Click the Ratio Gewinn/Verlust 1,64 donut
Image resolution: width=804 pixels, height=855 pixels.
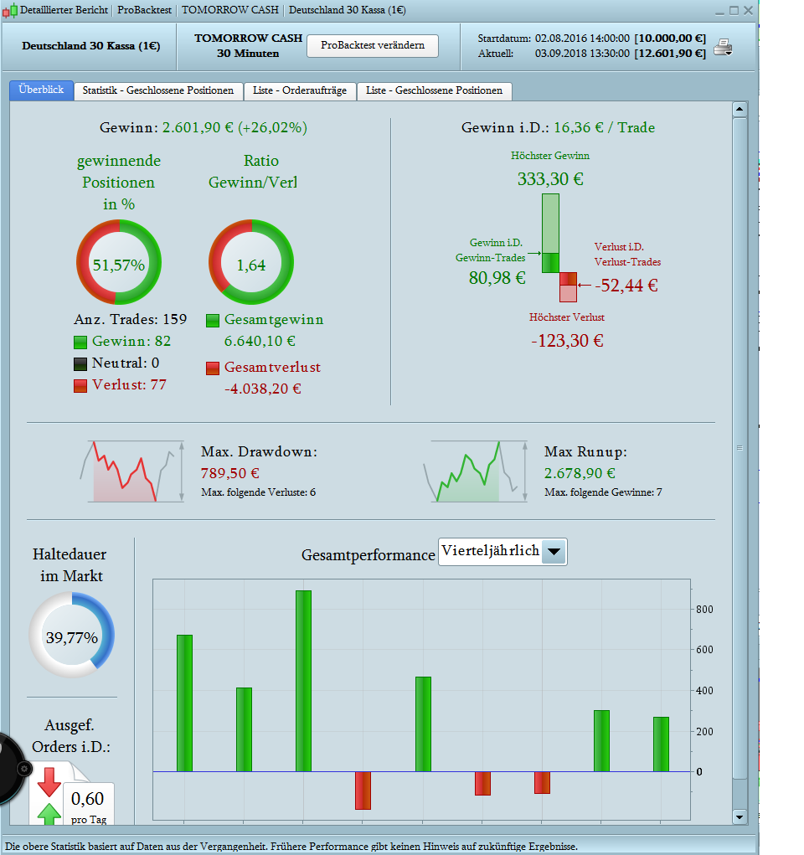click(251, 262)
